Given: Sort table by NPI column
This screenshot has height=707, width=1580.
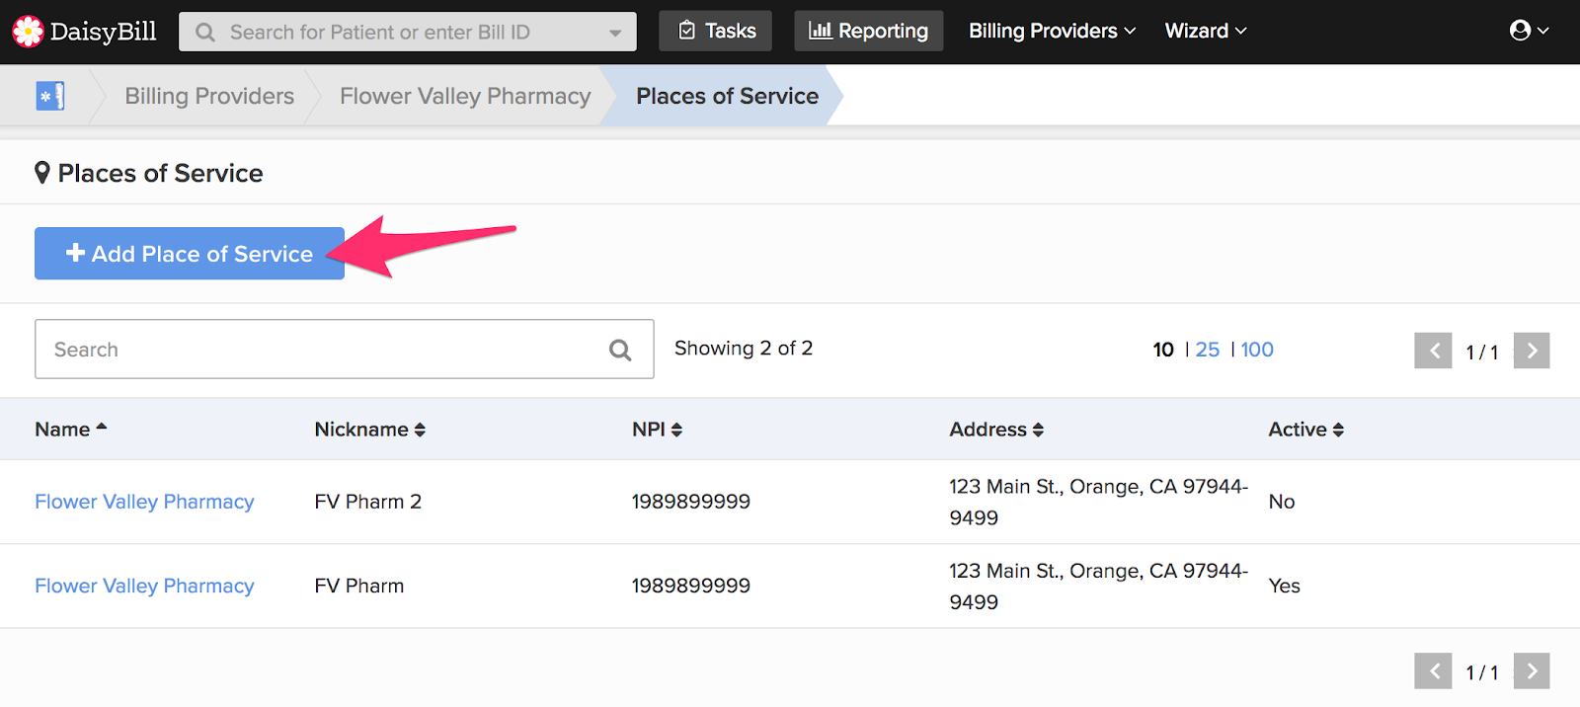Looking at the screenshot, I should pos(658,430).
